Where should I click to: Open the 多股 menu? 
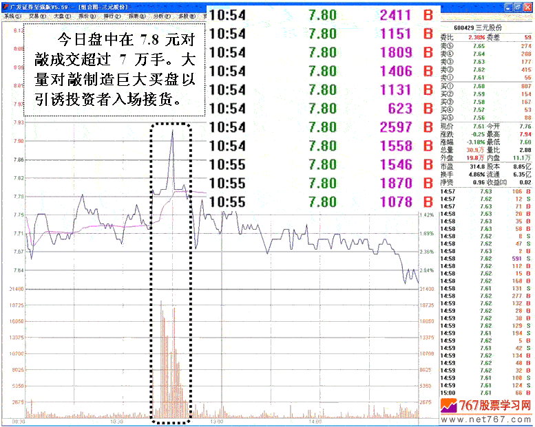coord(186,14)
